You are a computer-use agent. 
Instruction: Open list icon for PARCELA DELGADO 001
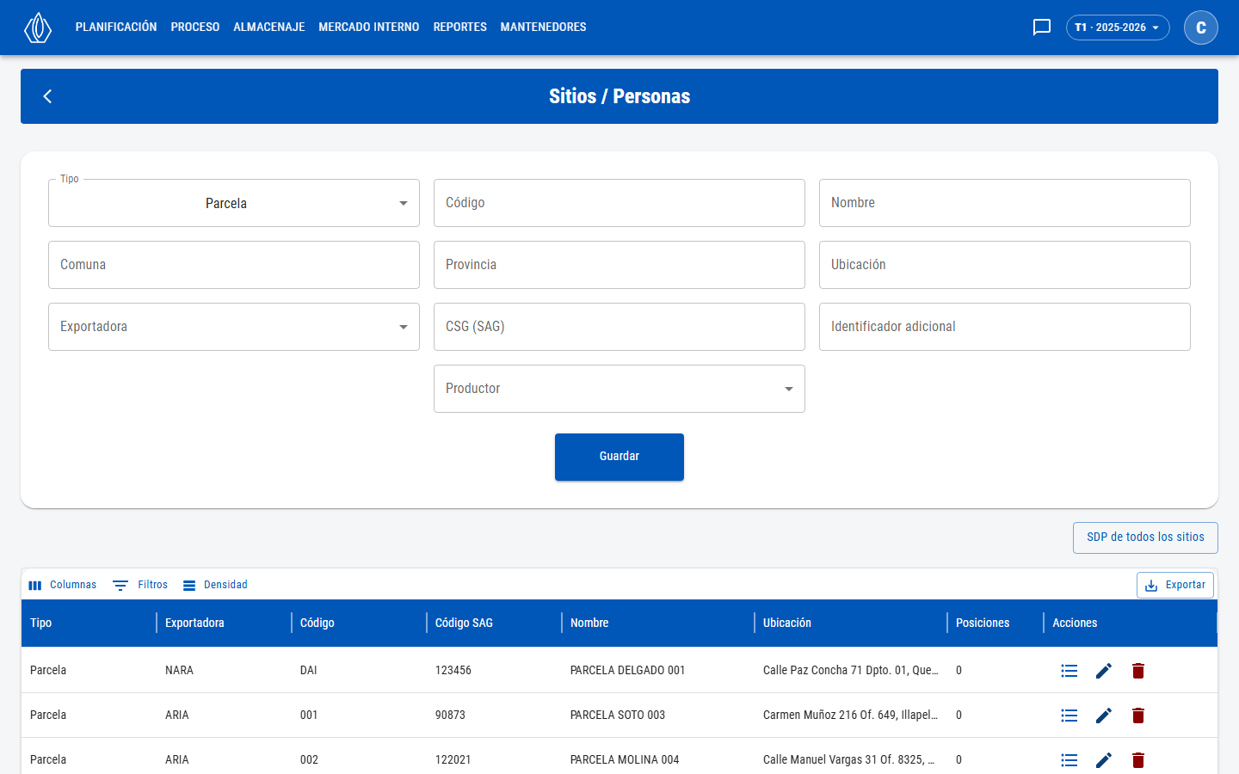pos(1069,671)
